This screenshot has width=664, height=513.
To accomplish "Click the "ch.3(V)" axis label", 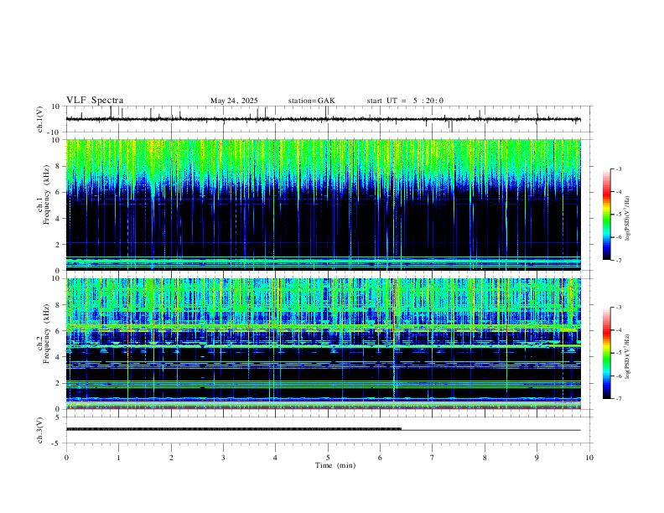I will [x=40, y=430].
